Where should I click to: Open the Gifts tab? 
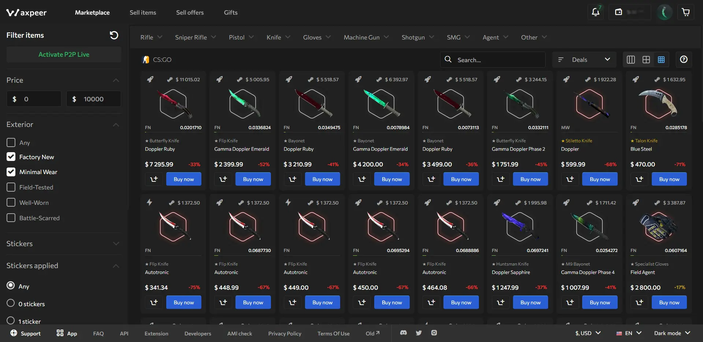tap(231, 12)
